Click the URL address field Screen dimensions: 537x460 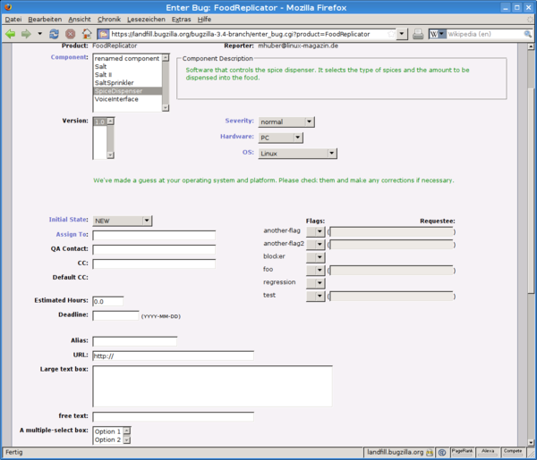pos(248,34)
